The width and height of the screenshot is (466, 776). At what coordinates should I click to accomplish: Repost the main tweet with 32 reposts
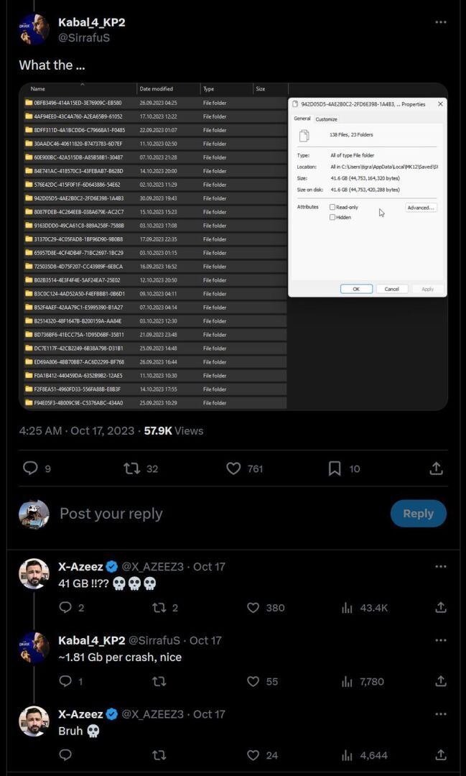tap(131, 468)
